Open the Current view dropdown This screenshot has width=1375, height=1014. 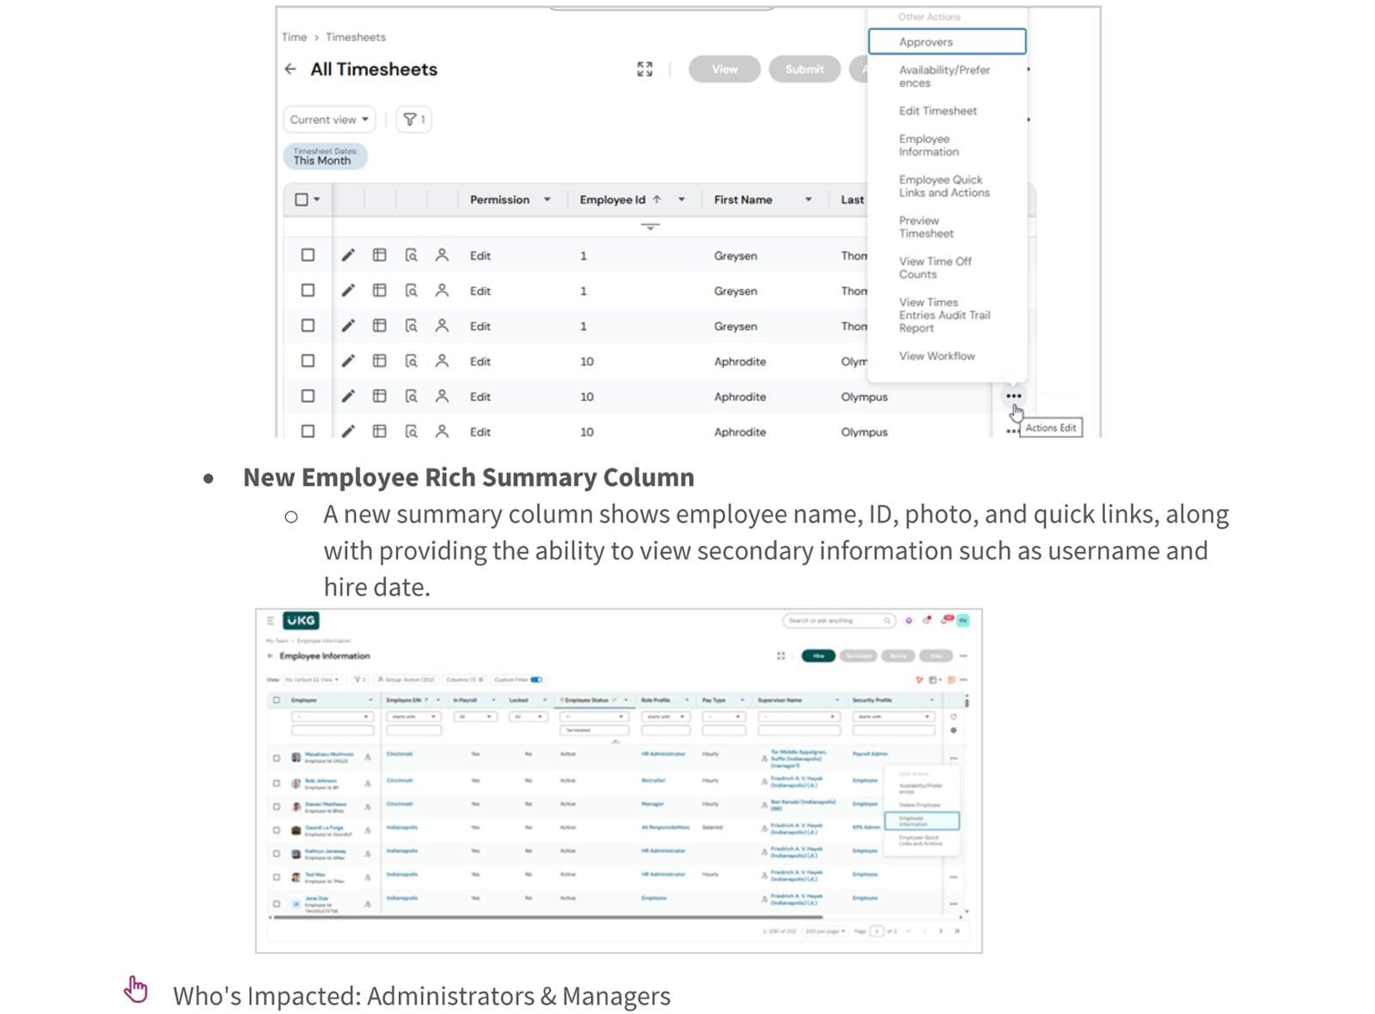(329, 119)
